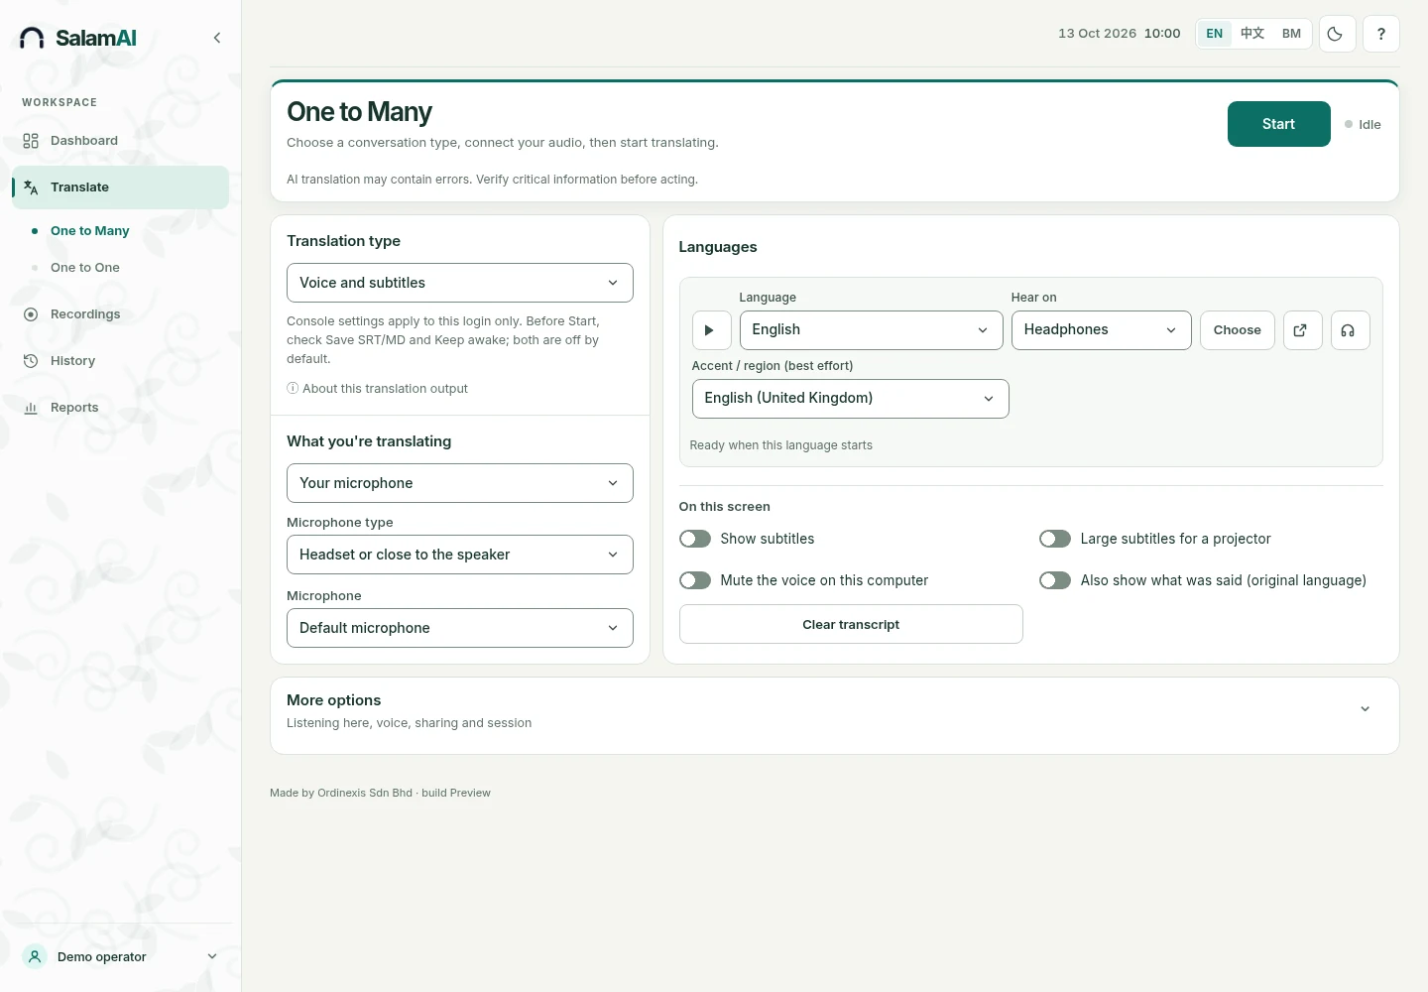This screenshot has height=992, width=1428.
Task: Open the Translation type dropdown
Action: pos(460,283)
